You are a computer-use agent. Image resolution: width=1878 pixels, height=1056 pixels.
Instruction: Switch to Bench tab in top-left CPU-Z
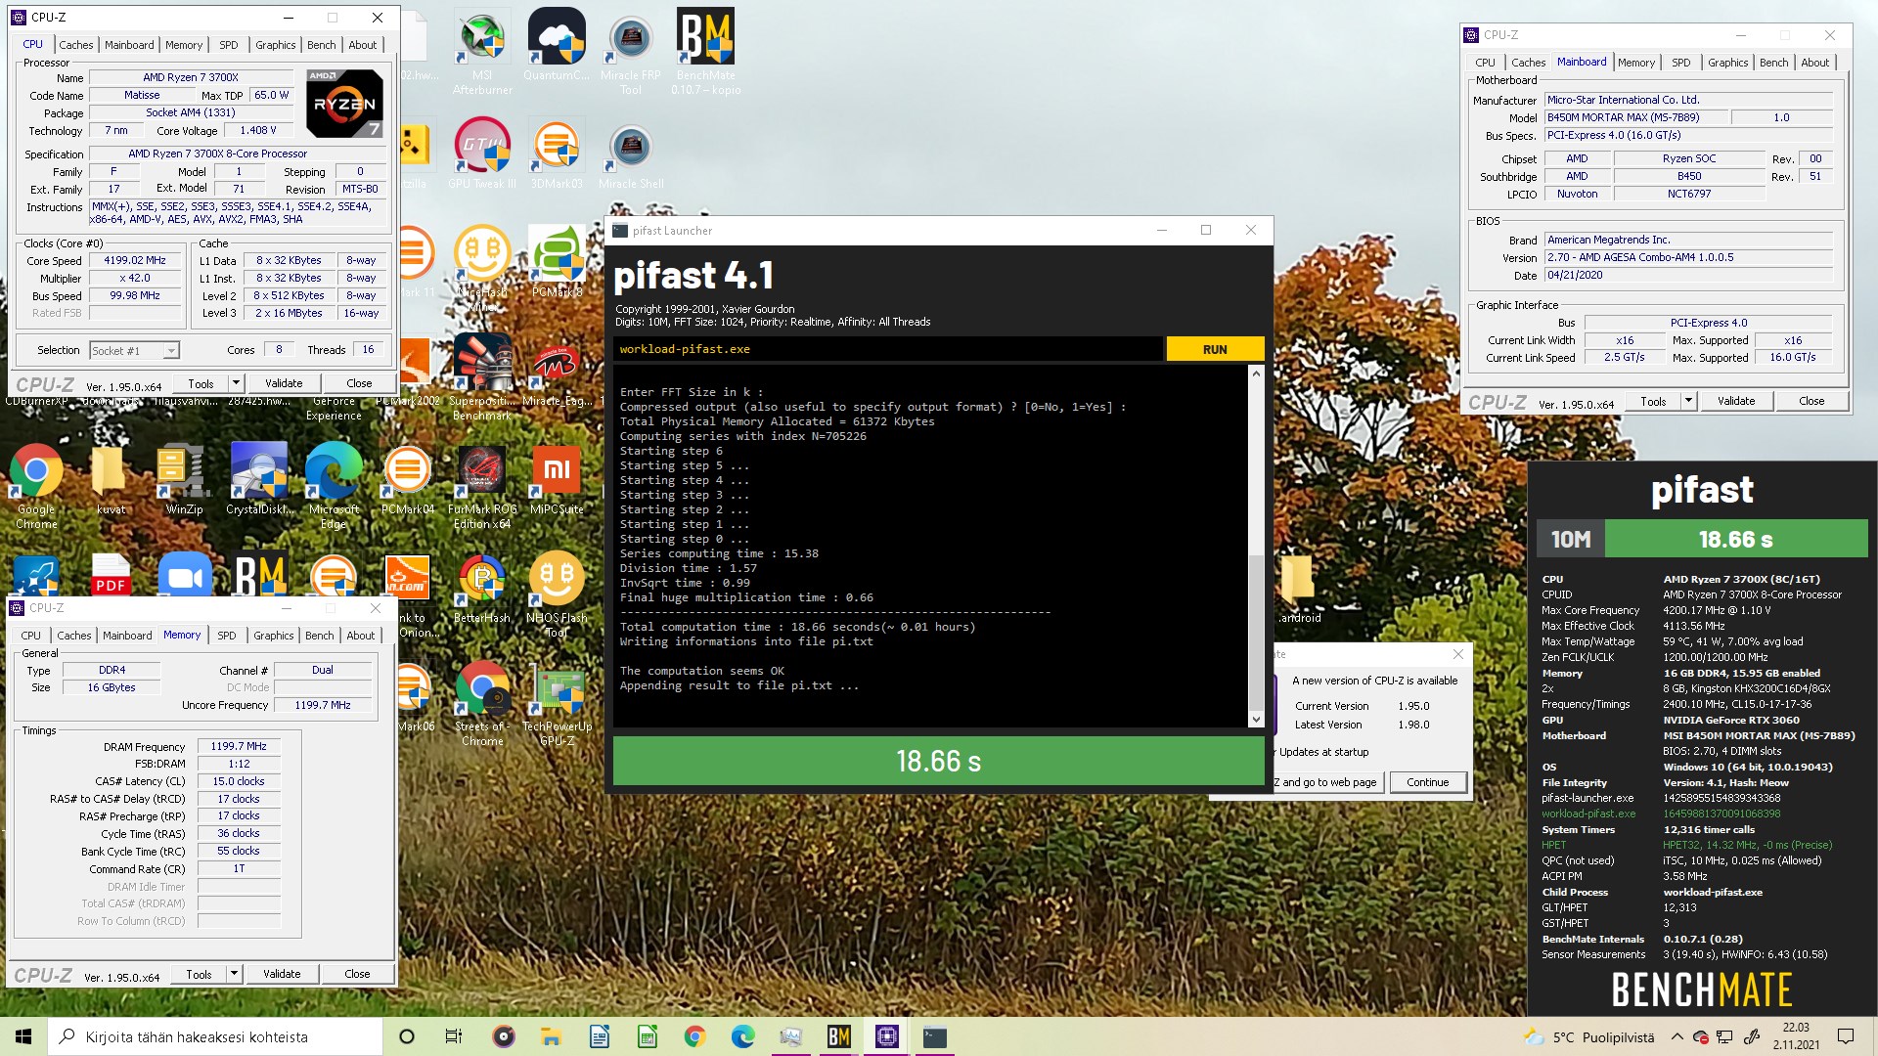(x=322, y=45)
